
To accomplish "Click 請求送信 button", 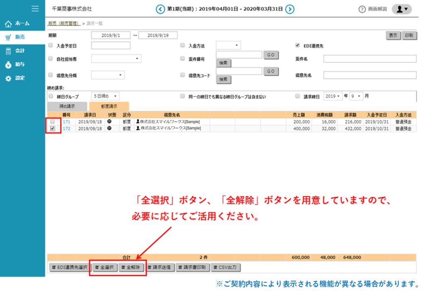I will (159, 267).
